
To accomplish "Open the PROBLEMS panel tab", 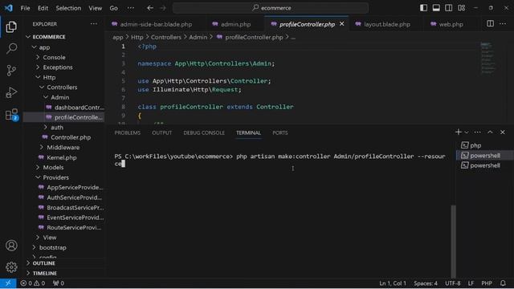I will (127, 132).
